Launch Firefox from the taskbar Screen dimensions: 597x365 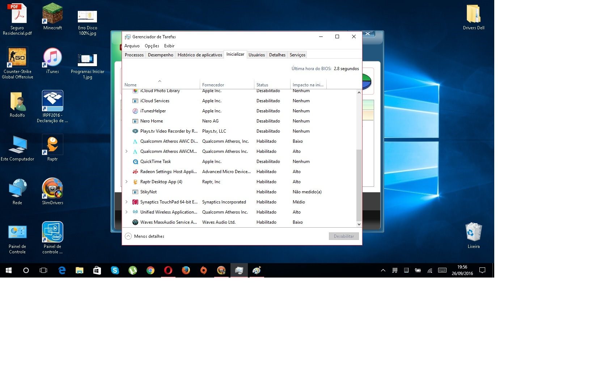(x=186, y=270)
